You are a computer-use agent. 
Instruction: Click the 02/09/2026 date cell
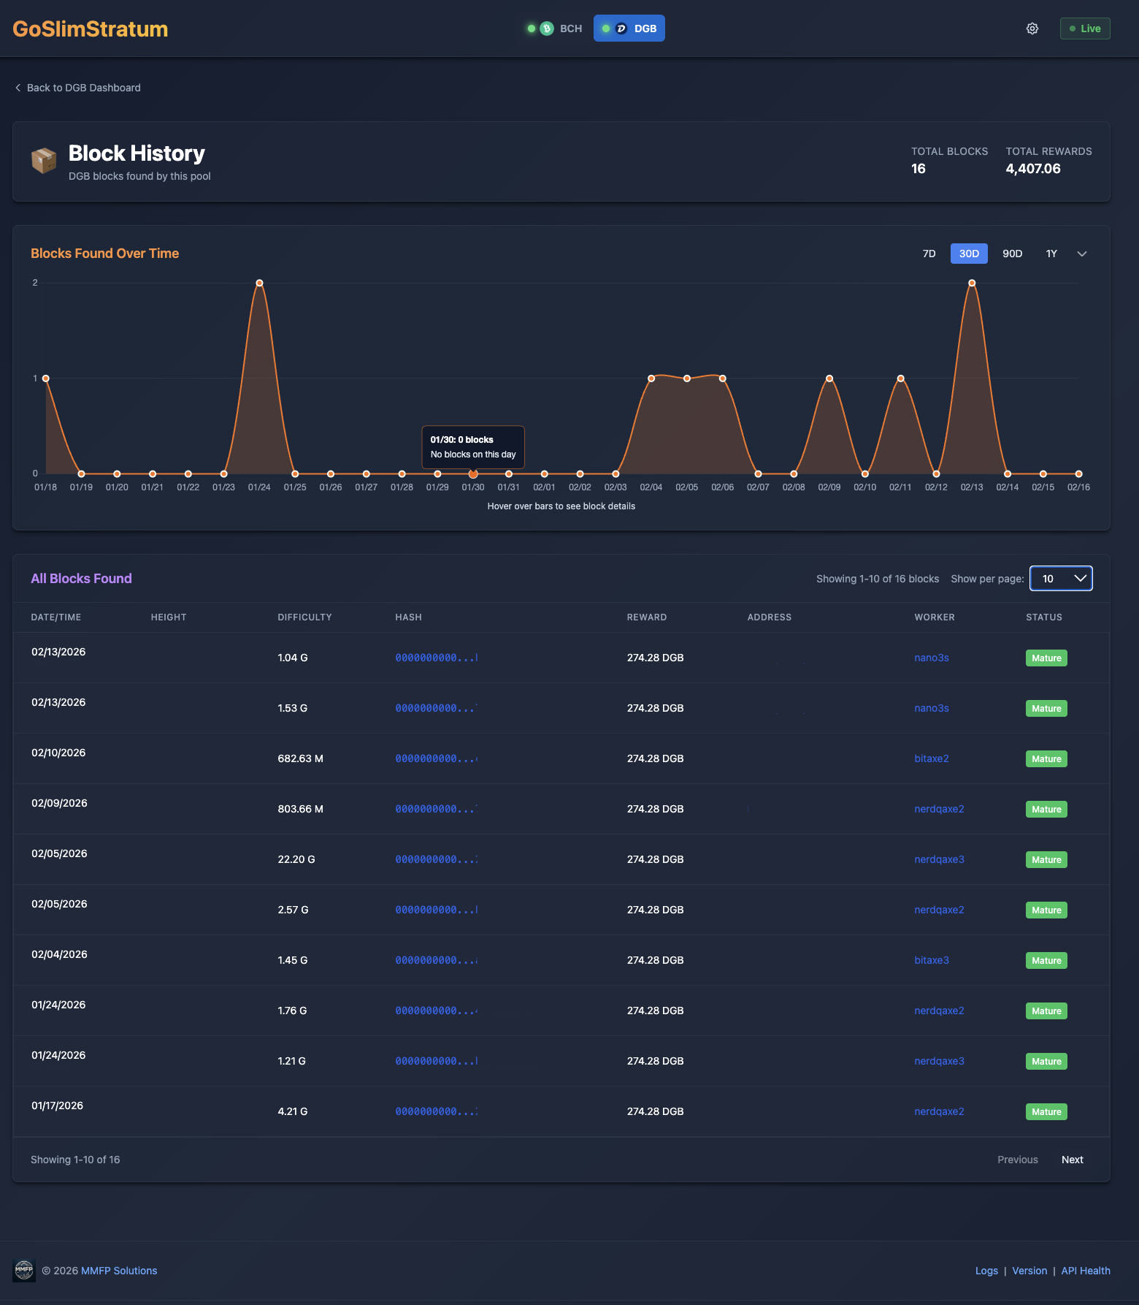click(59, 803)
